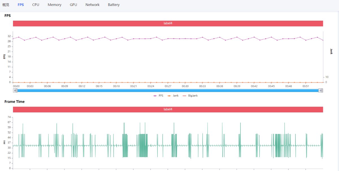Click the 10 value on the Jank axis
The height and width of the screenshot is (171, 339).
pos(327,77)
